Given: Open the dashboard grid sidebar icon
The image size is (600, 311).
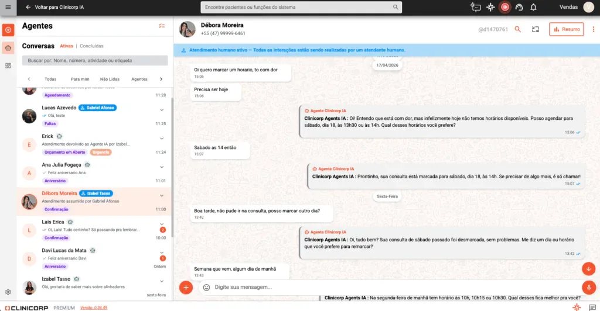Looking at the screenshot, I should pyautogui.click(x=8, y=65).
